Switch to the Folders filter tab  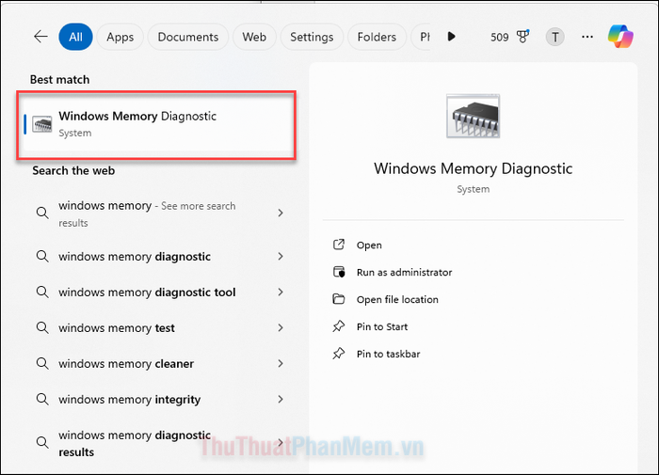point(377,37)
